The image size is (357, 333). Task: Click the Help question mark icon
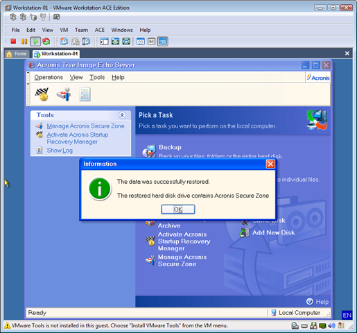(x=310, y=302)
